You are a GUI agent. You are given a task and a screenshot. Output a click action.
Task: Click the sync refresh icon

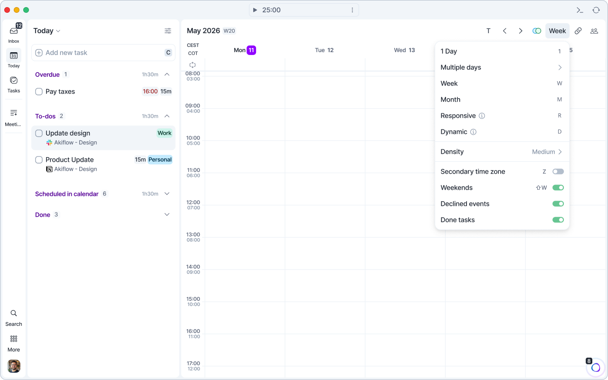596,10
